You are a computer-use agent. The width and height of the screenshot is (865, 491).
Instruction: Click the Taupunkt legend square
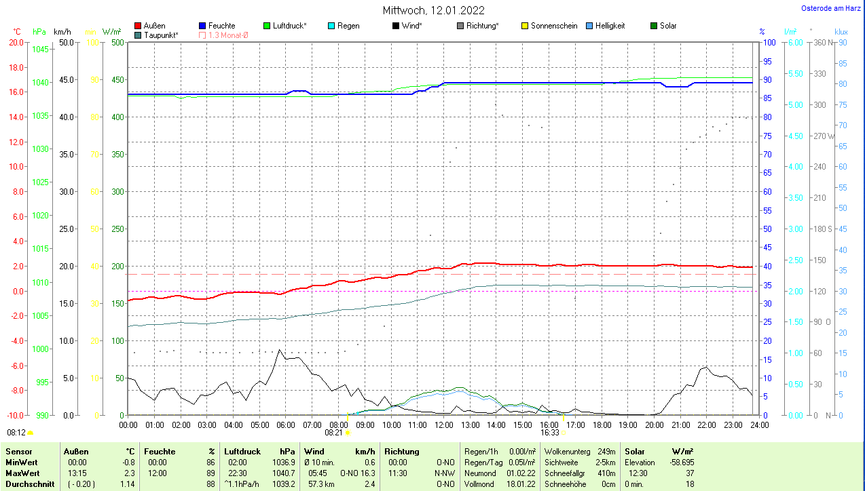pyautogui.click(x=138, y=35)
